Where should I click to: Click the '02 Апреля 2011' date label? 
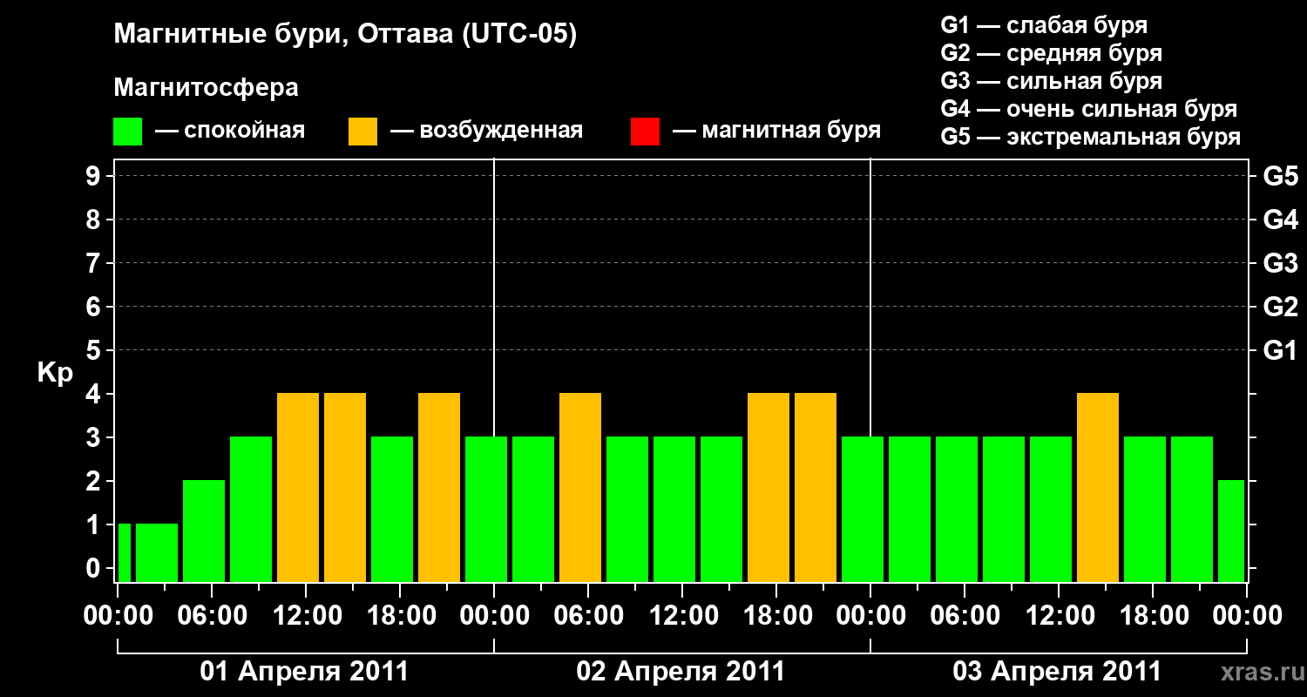(681, 672)
